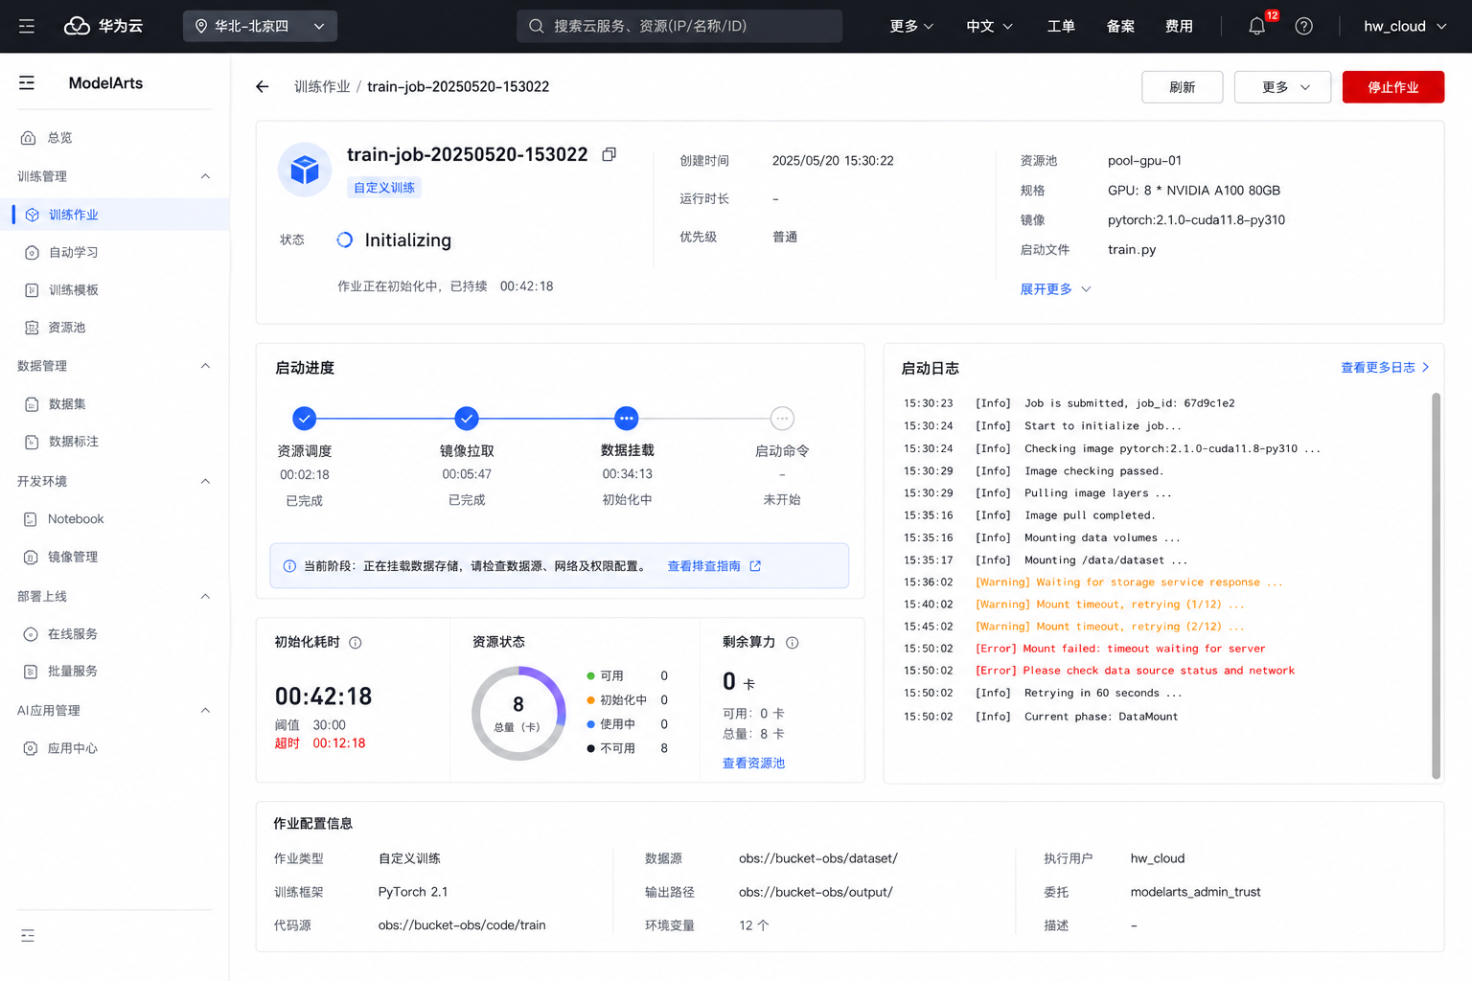Click the obs://bucket-obs/dataset/ data source value
The height and width of the screenshot is (981, 1472).
point(817,858)
